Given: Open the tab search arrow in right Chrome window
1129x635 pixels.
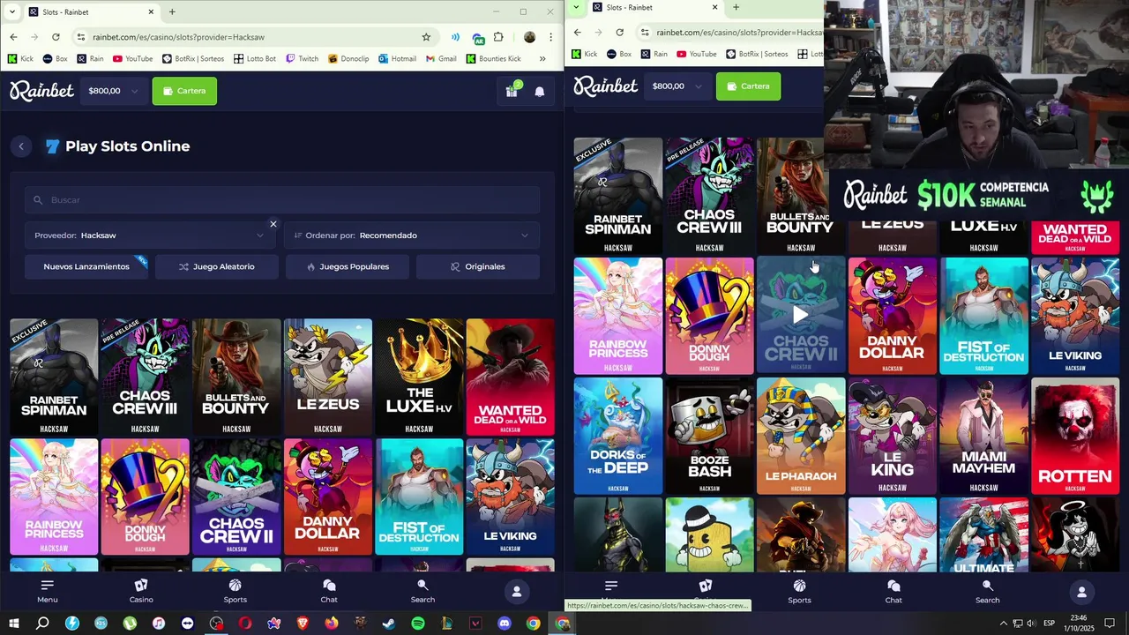Looking at the screenshot, I should (x=576, y=7).
